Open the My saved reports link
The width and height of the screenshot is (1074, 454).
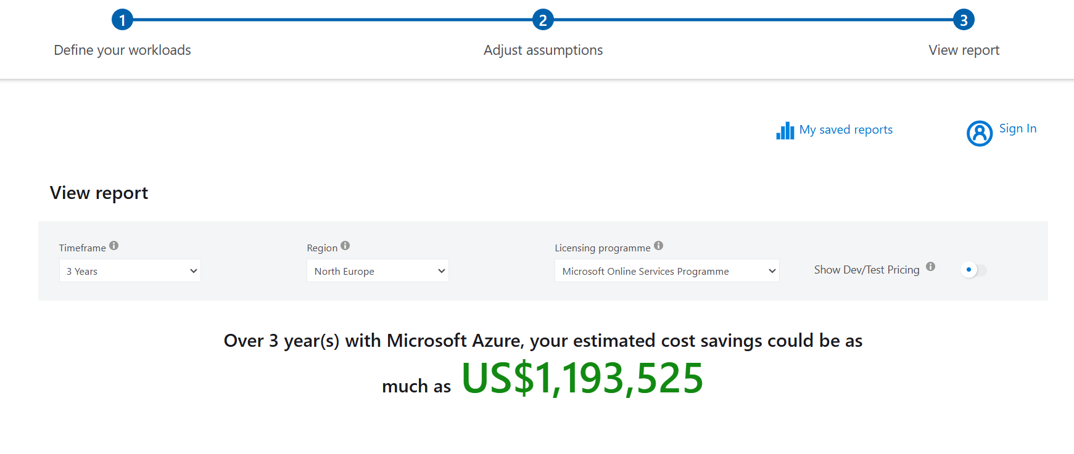click(x=846, y=130)
